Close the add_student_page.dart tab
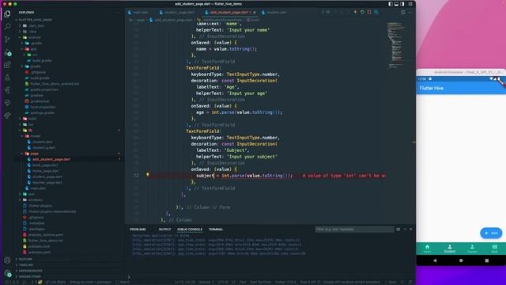 pos(255,13)
